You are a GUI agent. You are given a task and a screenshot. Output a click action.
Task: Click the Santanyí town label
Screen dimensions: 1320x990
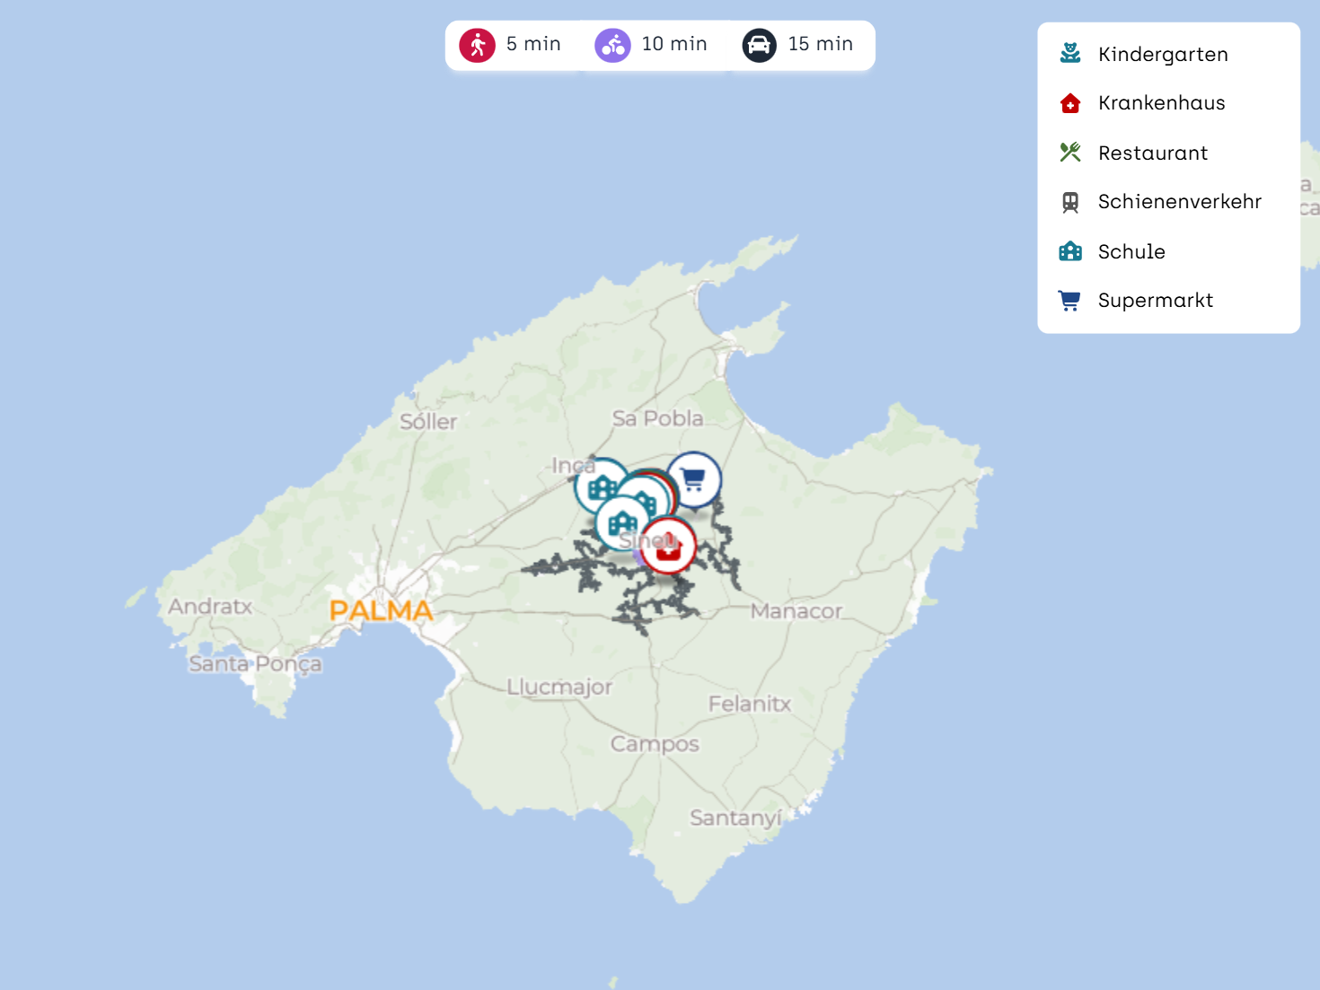click(735, 818)
